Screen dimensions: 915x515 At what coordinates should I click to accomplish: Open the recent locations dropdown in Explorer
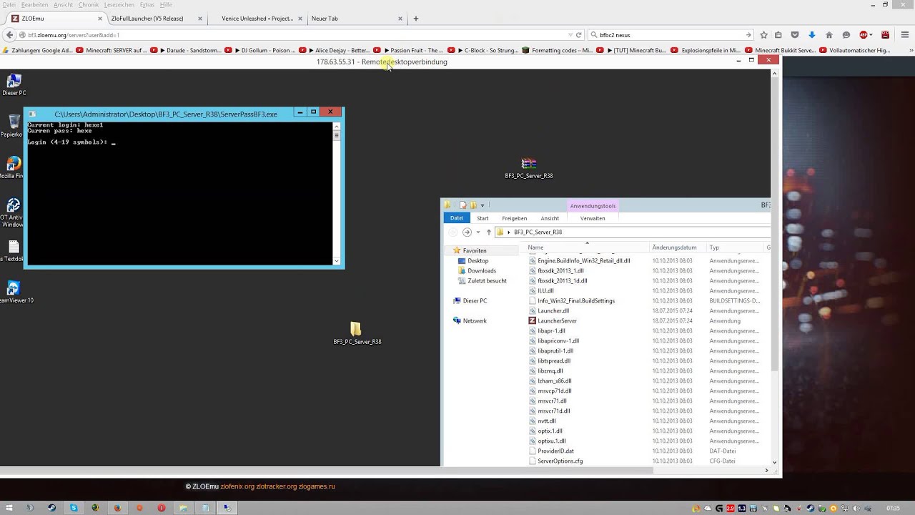[478, 232]
